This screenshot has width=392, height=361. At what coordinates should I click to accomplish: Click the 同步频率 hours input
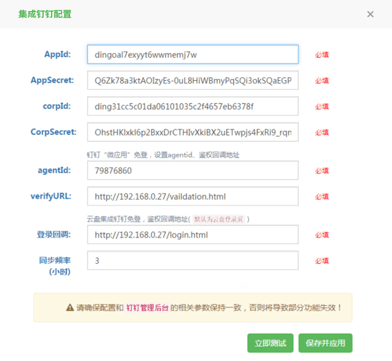[193, 261]
